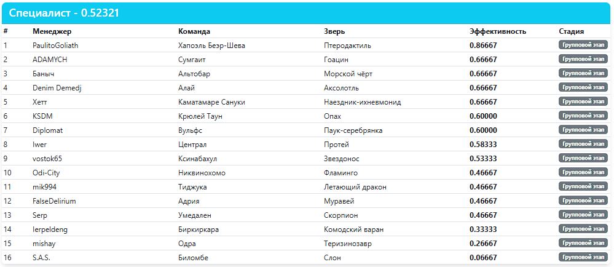Open manager Denim Demedj
Screen dimensions: 614x267
tap(57, 88)
